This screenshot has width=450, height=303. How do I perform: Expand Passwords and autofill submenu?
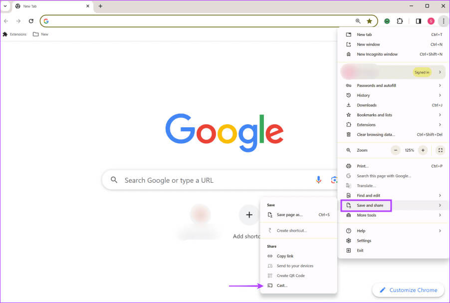point(394,85)
